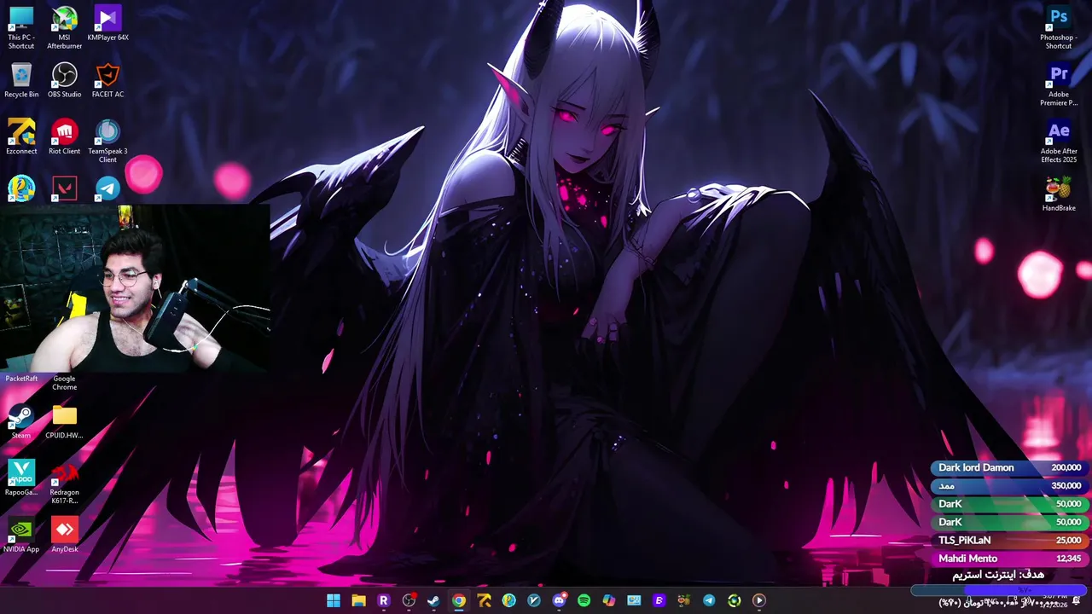Switch to Google Chrome in the taskbar
Viewport: 1092px width, 614px height.
459,600
